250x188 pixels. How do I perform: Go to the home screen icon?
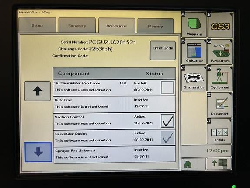[x=193, y=164]
